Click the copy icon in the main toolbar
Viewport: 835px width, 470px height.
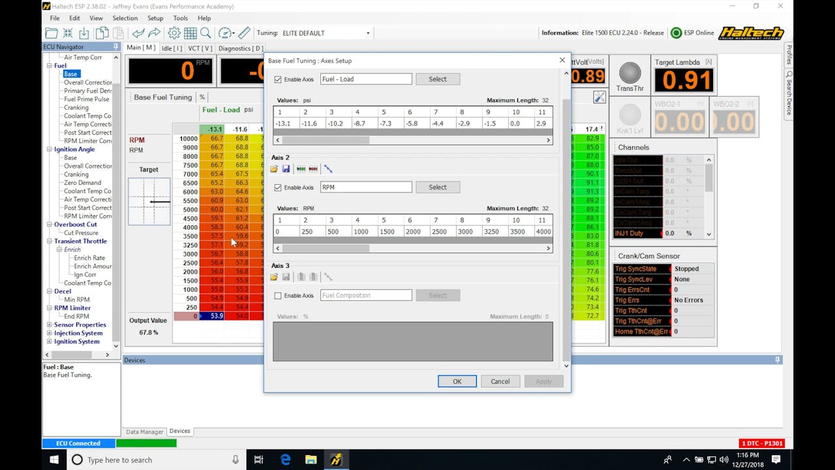click(x=102, y=33)
